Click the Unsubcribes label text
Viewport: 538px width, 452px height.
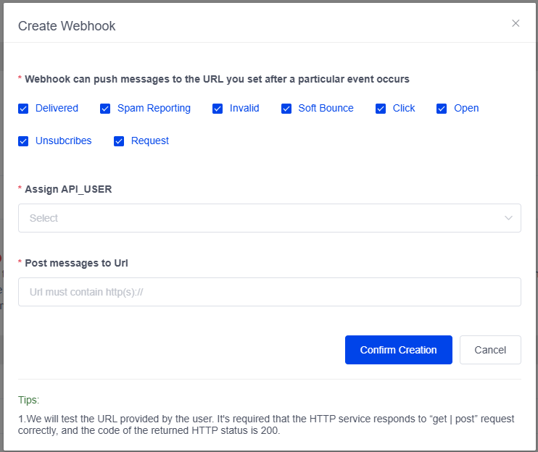64,141
